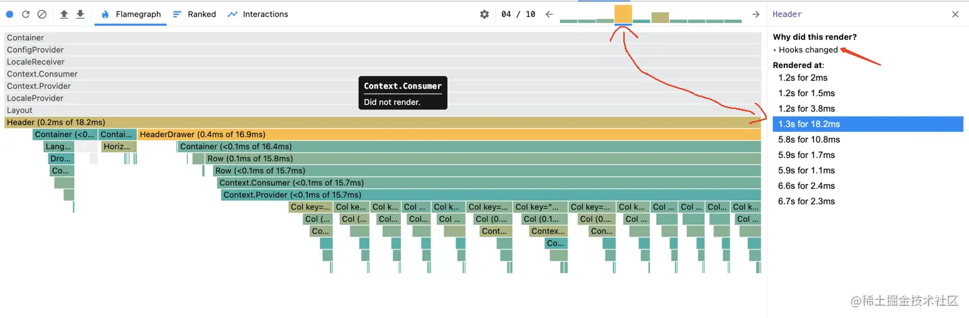This screenshot has height=318, width=969.
Task: Select the Header (0.2ms of 18.2ms) bar
Action: pyautogui.click(x=383, y=122)
